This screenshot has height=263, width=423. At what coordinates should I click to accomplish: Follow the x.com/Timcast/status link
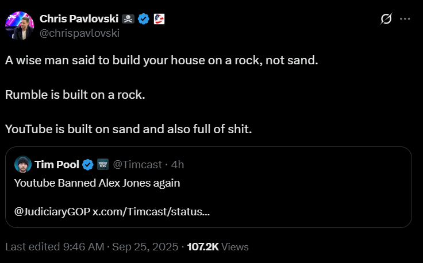(x=151, y=211)
